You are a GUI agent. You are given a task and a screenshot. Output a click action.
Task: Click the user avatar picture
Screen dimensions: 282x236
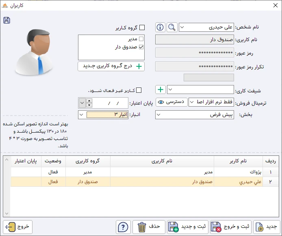[x=35, y=52]
